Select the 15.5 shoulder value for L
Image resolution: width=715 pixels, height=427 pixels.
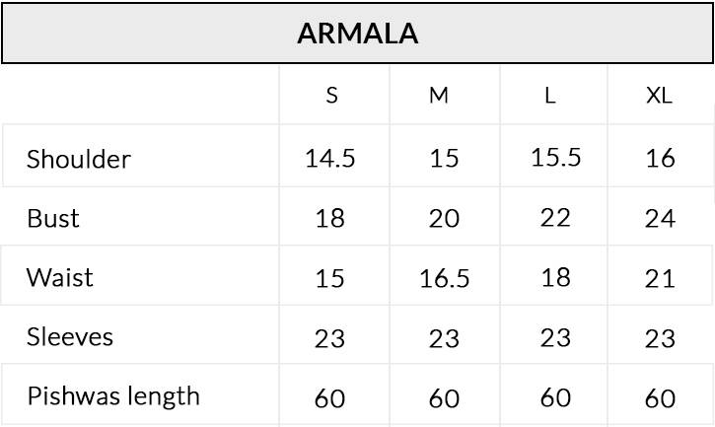[x=555, y=158]
